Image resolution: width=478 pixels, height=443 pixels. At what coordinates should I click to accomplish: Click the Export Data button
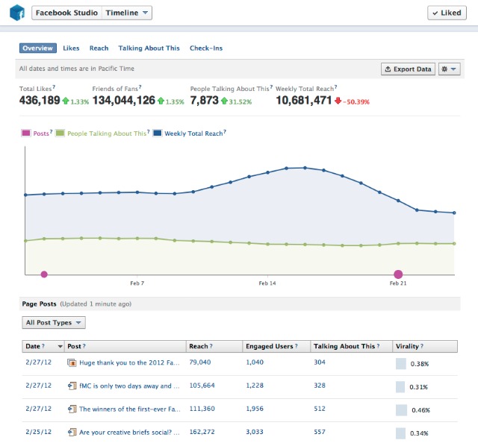point(408,69)
